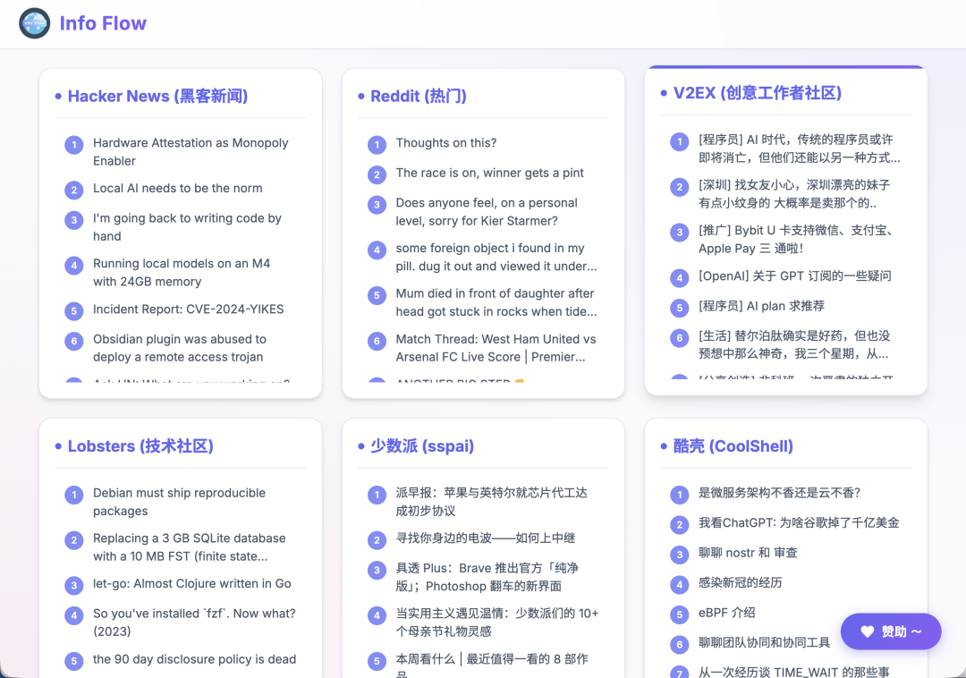Open Incident Report: CVE-2024-YIKES
966x678 pixels.
pyautogui.click(x=189, y=309)
